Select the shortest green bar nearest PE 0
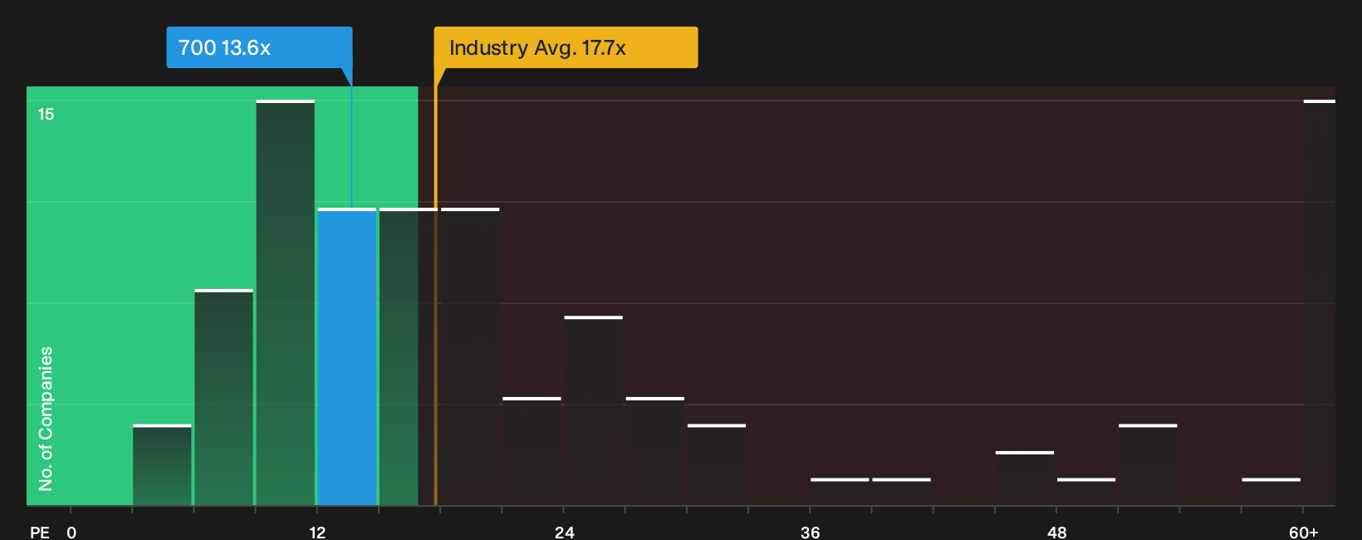The width and height of the screenshot is (1362, 540). (x=162, y=464)
